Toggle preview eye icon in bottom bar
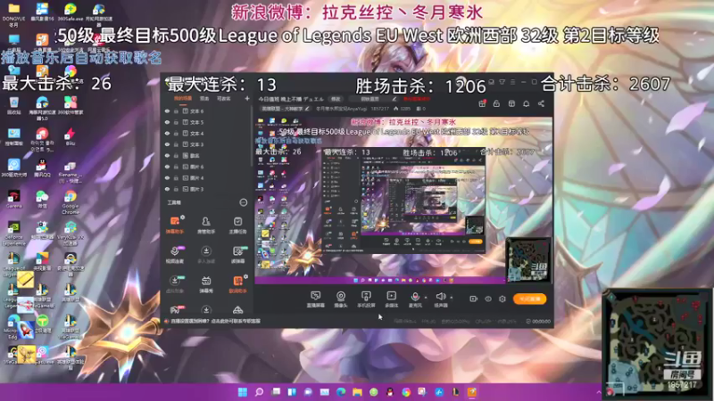The width and height of the screenshot is (714, 401). pos(487,299)
